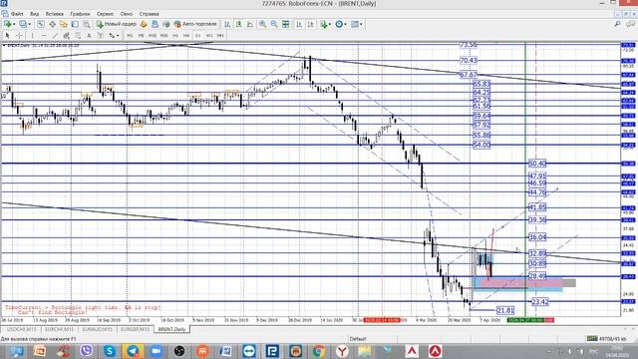638x359 pixels.
Task: Switch timeframe to H4
Action: point(186,36)
